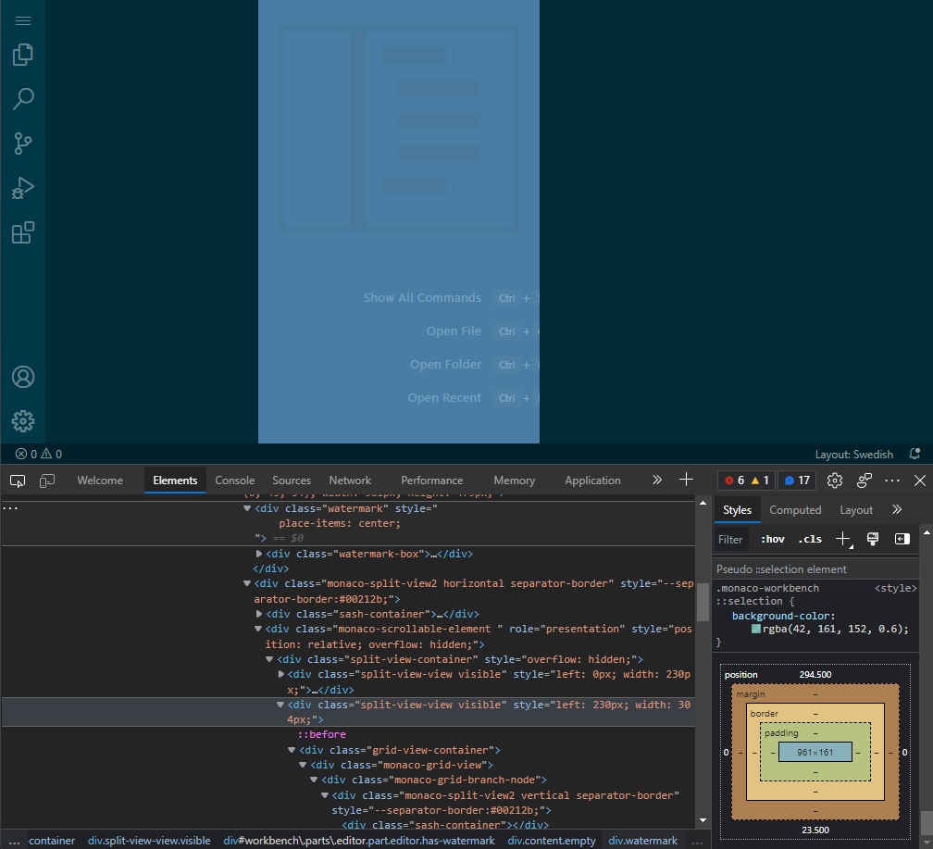The height and width of the screenshot is (849, 933).
Task: Enable the :hov pseudo-state toggle
Action: click(772, 539)
